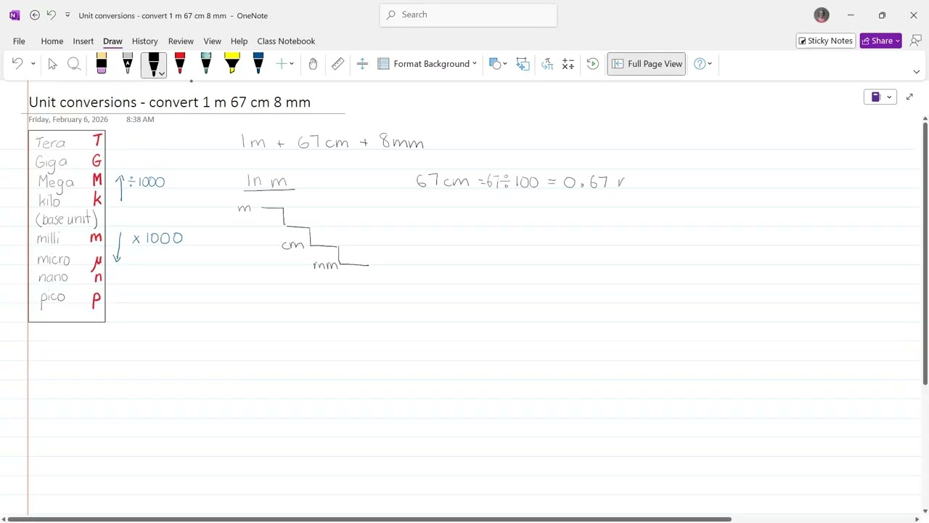Open Sticky Notes

point(825,41)
